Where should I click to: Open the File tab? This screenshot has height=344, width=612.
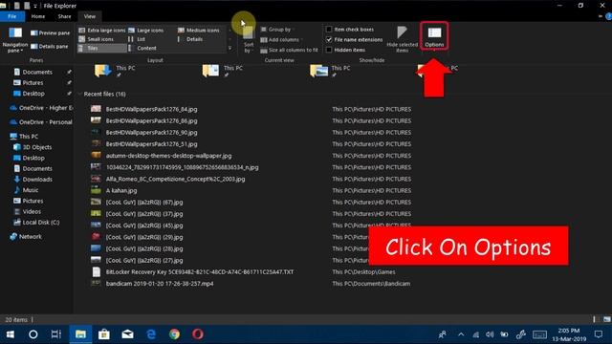pyautogui.click(x=12, y=16)
